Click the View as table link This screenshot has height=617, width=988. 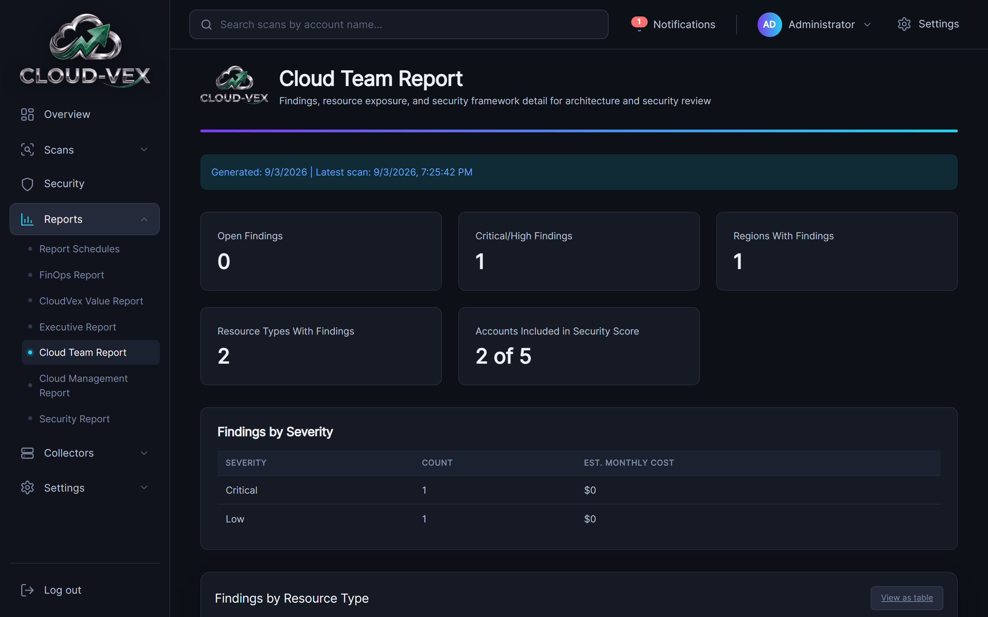[x=907, y=598]
